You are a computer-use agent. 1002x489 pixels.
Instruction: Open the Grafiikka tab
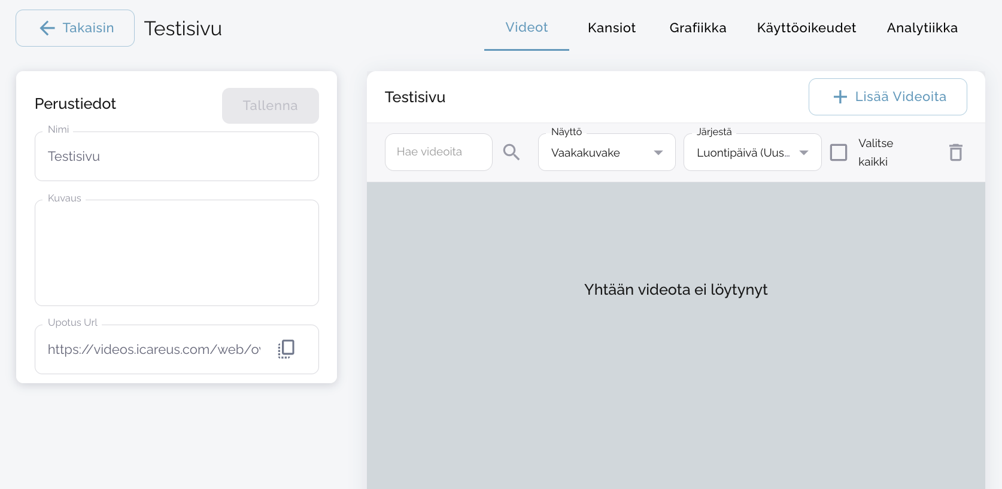697,28
